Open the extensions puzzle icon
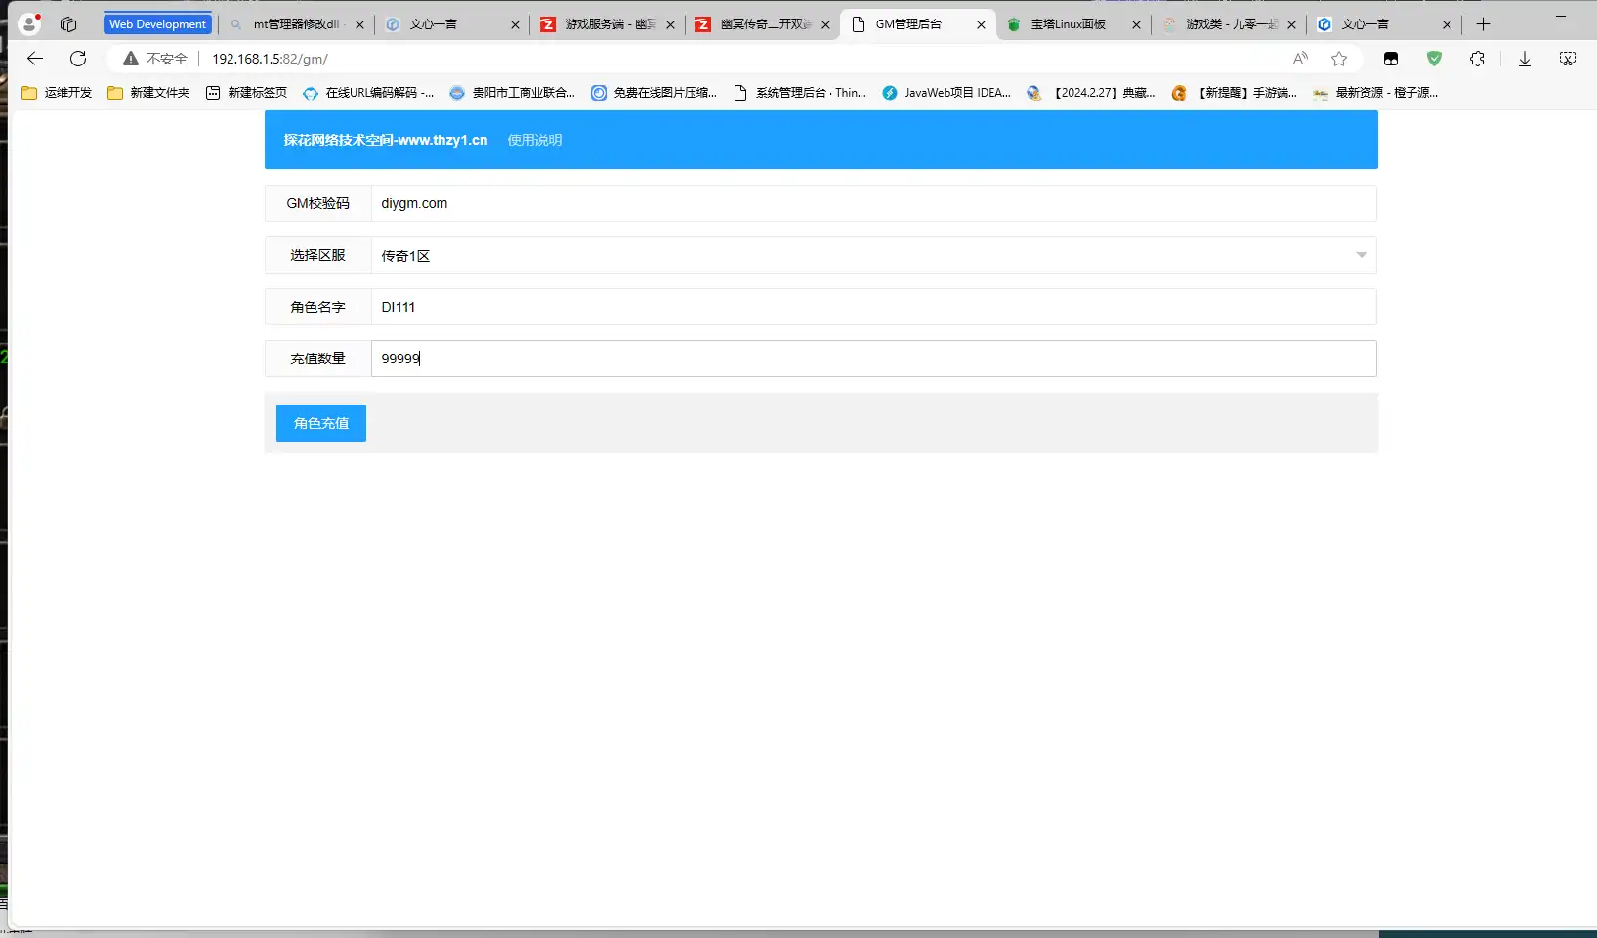This screenshot has width=1597, height=938. coord(1477,59)
